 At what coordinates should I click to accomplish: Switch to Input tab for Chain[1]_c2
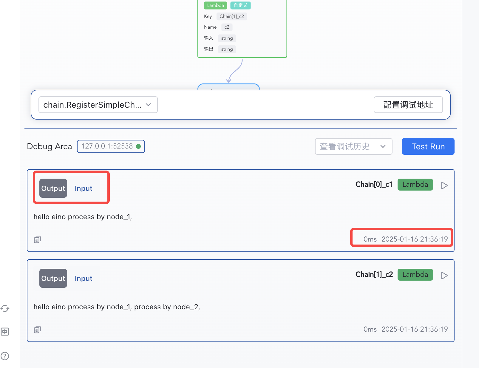click(x=84, y=279)
